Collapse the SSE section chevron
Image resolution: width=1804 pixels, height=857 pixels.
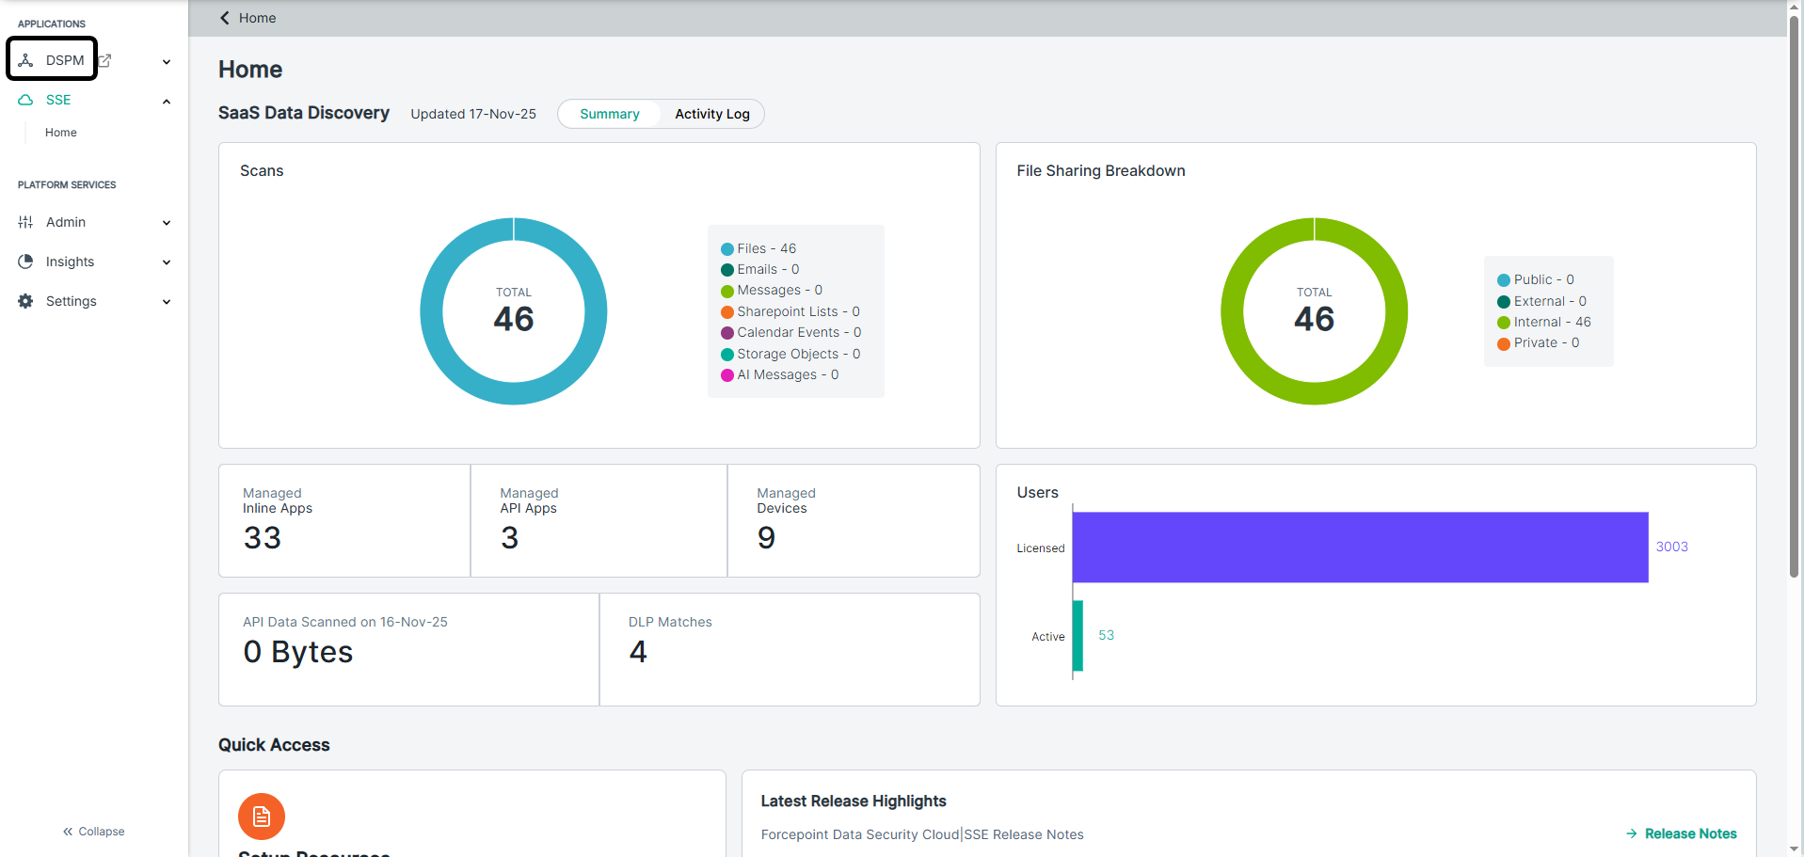(x=167, y=102)
